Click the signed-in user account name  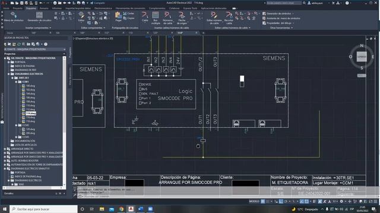click(x=316, y=3)
